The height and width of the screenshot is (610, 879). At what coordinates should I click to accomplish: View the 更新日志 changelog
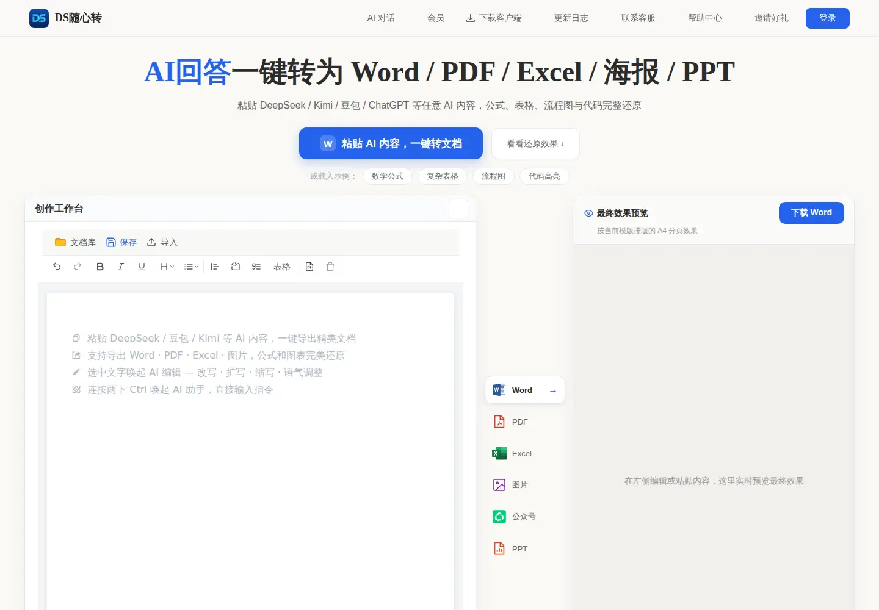(571, 18)
